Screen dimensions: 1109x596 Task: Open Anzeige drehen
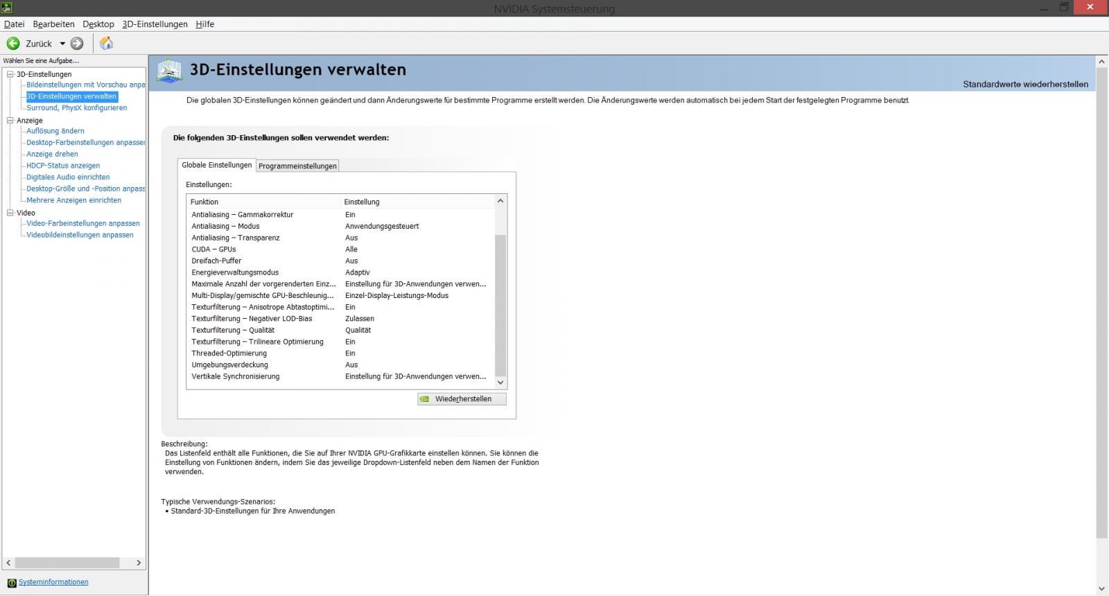click(52, 155)
